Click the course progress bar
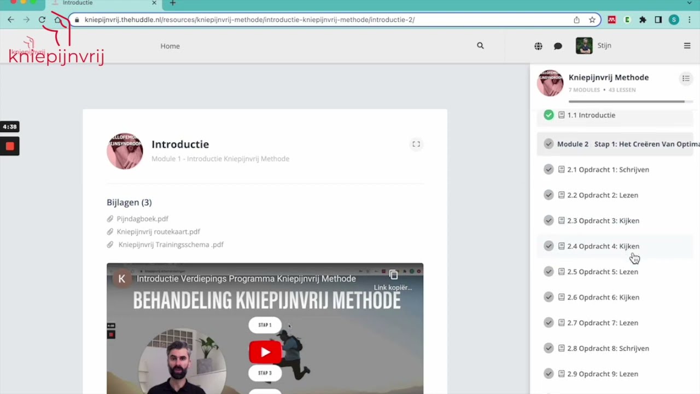 (x=630, y=101)
